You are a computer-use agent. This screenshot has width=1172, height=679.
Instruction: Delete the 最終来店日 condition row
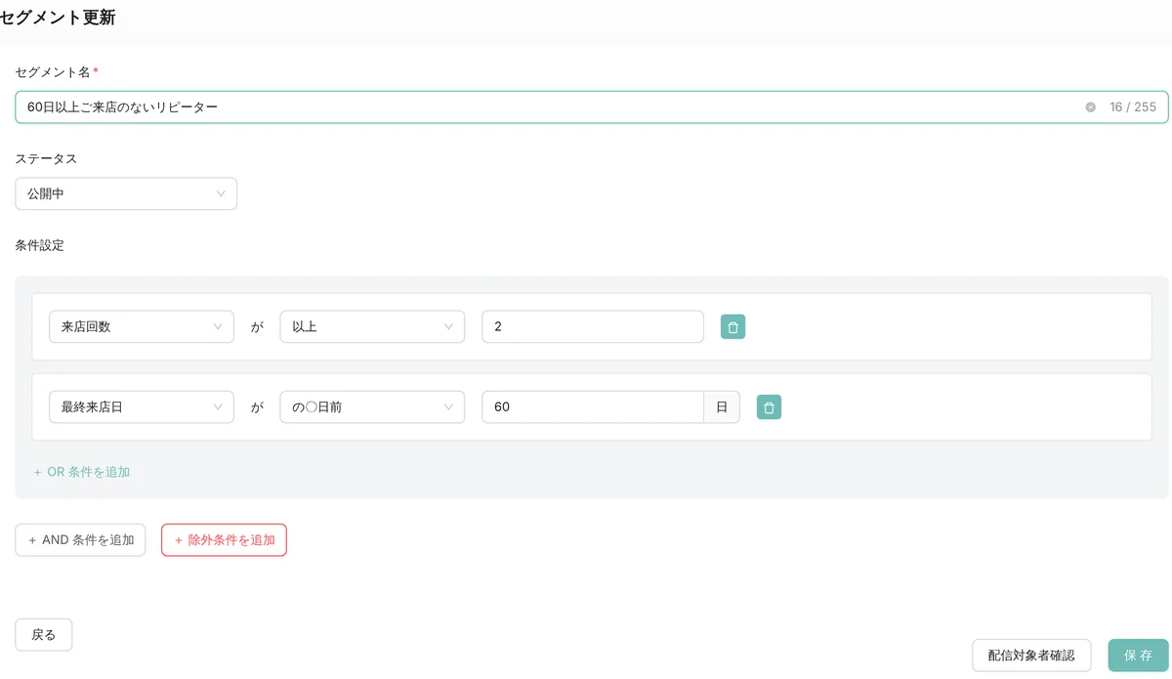tap(769, 407)
